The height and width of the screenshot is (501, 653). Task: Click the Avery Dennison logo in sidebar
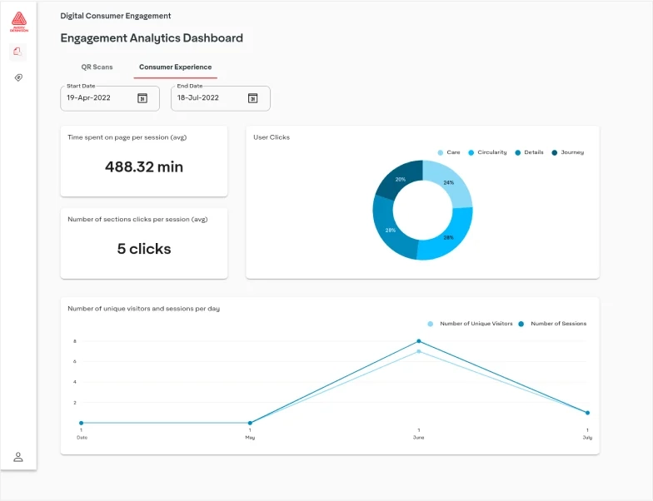[18, 22]
